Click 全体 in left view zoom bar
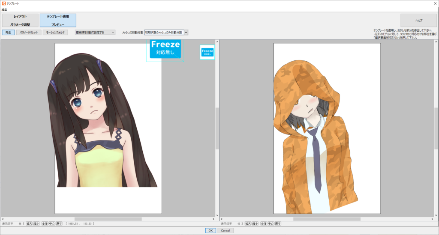Screen dimensions: 439x235 (x=45, y=223)
